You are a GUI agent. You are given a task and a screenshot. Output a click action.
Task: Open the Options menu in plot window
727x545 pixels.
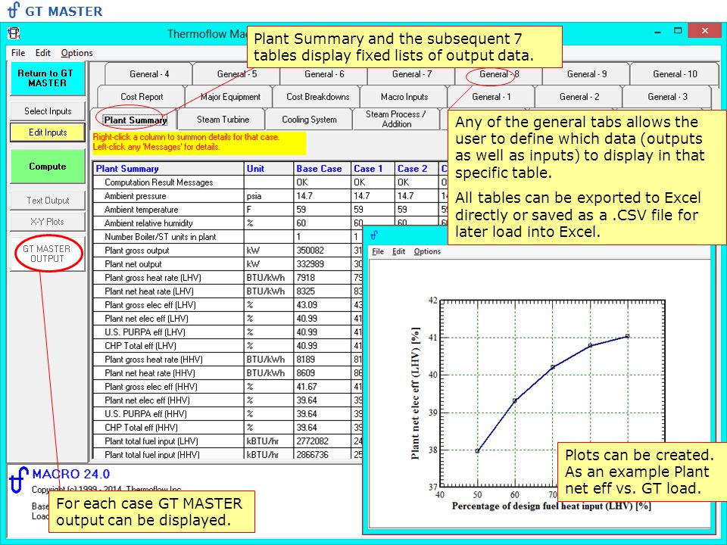(427, 251)
